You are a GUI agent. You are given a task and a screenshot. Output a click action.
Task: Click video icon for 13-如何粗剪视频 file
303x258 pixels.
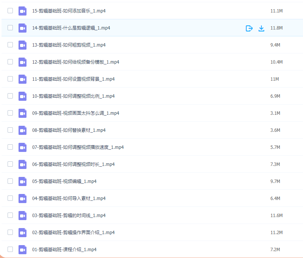22,45
